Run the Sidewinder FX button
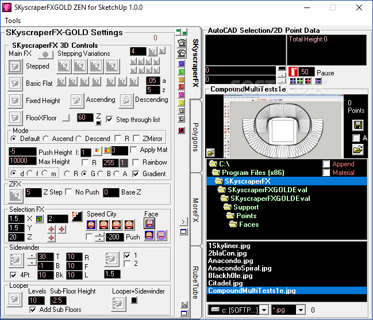This screenshot has width=373, height=320. [16, 260]
